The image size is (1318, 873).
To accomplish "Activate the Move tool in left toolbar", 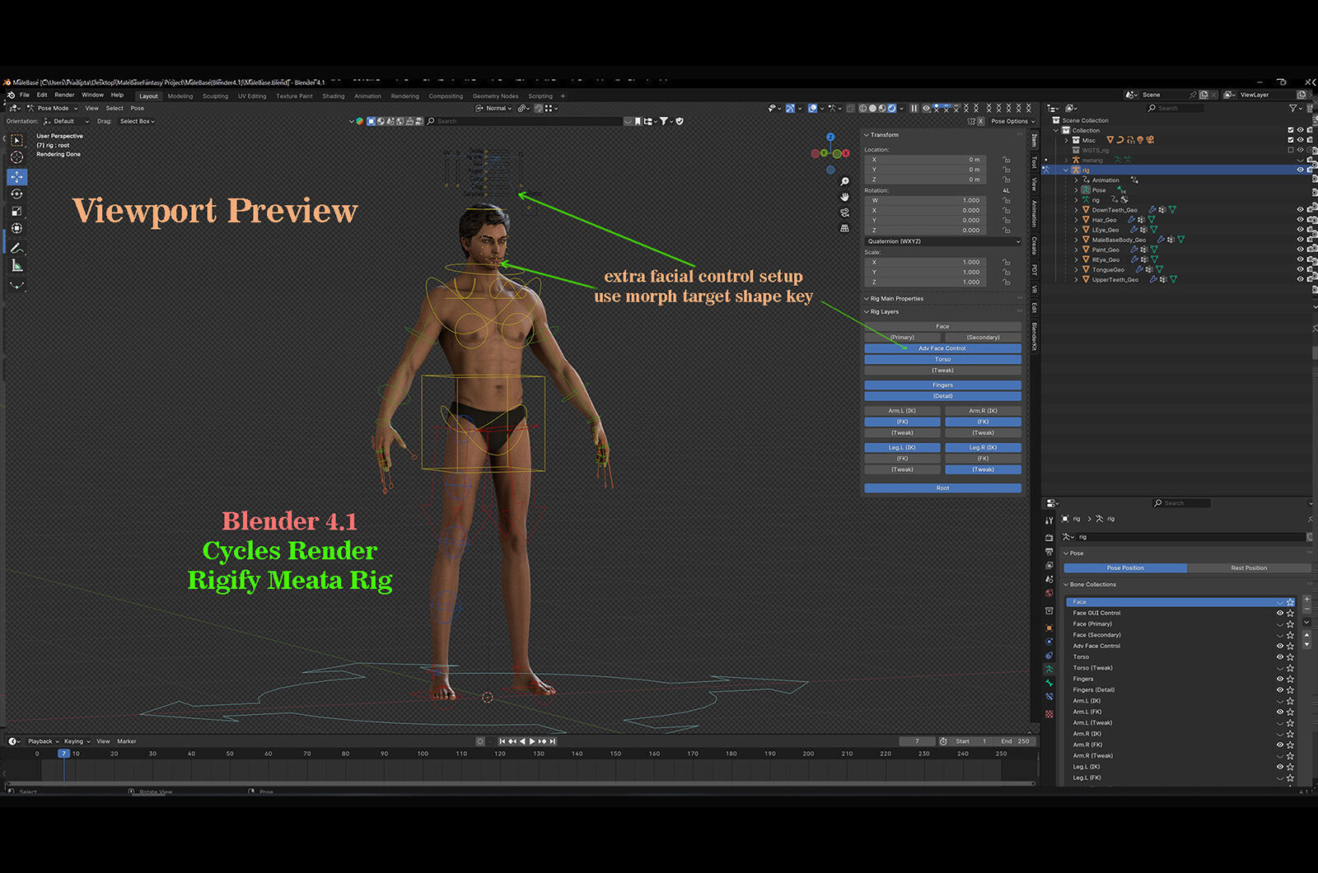I will tap(16, 177).
